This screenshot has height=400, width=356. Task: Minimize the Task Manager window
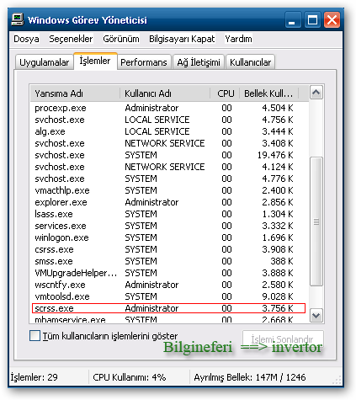click(293, 20)
